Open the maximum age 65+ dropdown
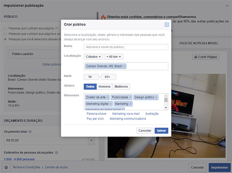Screen dimensions: 232x173 pos(108,77)
